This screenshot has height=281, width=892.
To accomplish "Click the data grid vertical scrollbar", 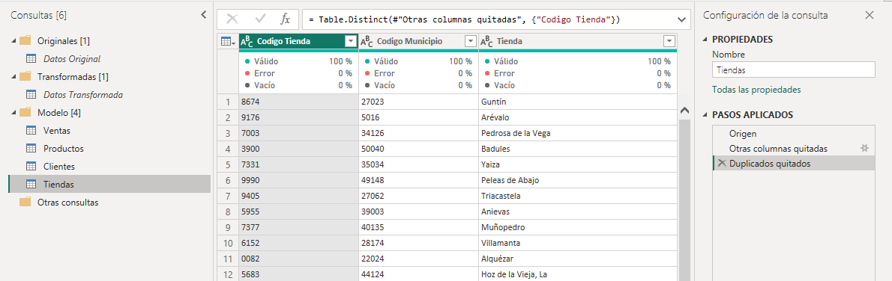I will pyautogui.click(x=684, y=199).
